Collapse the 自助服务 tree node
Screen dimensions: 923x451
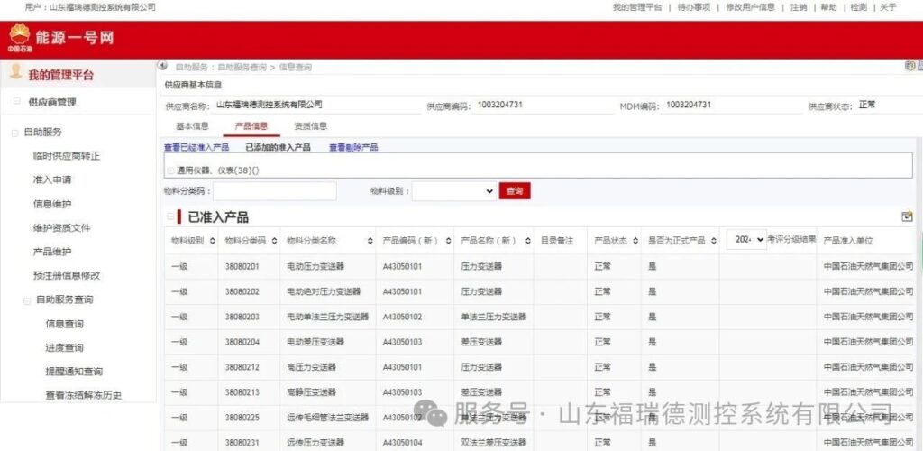[x=14, y=133]
